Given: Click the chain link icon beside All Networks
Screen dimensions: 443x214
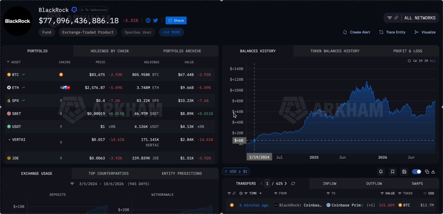Looking at the screenshot, I should pos(396,18).
